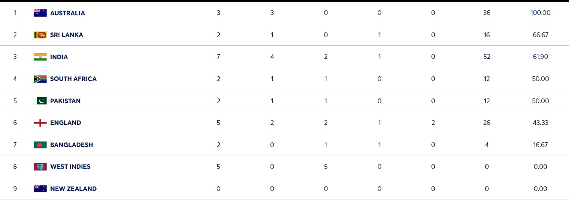This screenshot has width=569, height=205.
Task: Click the Australia flag icon
Action: tap(40, 13)
